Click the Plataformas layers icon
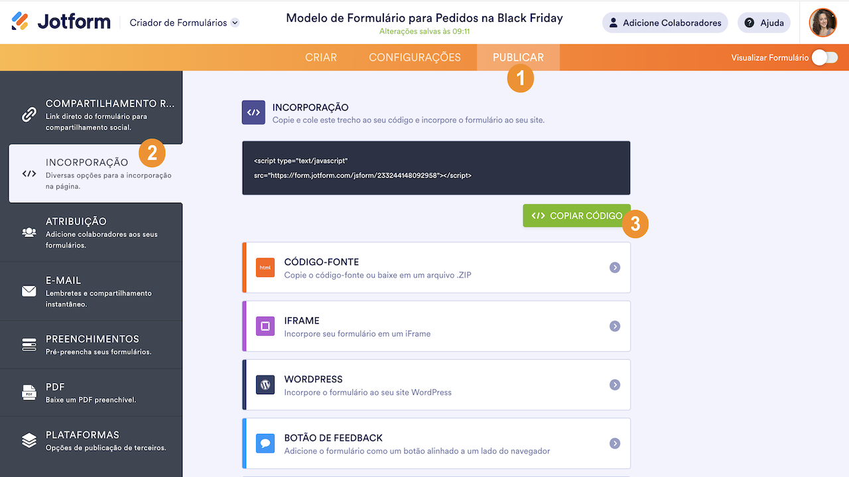 (29, 441)
